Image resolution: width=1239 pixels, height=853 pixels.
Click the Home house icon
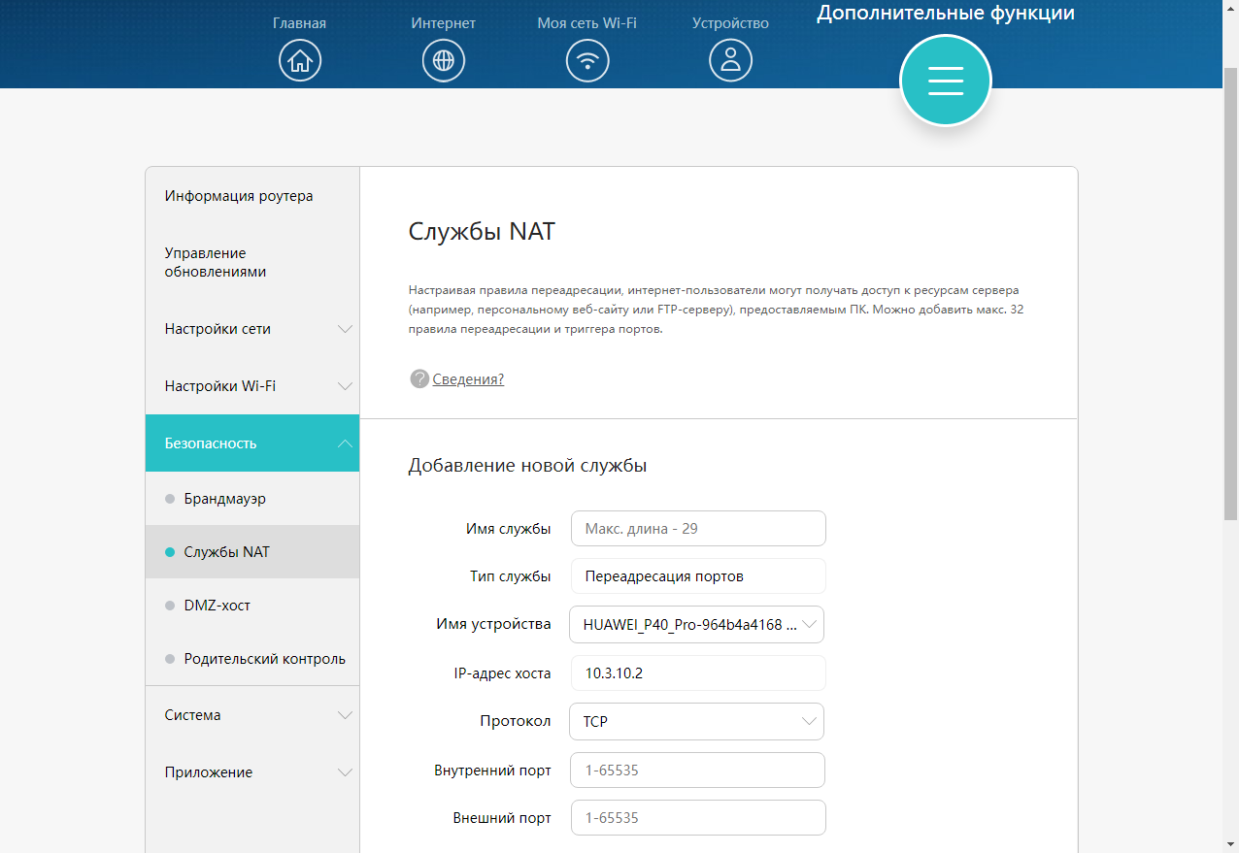coord(299,60)
